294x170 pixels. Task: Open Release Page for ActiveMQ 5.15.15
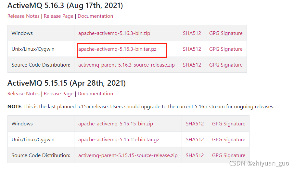[58, 94]
